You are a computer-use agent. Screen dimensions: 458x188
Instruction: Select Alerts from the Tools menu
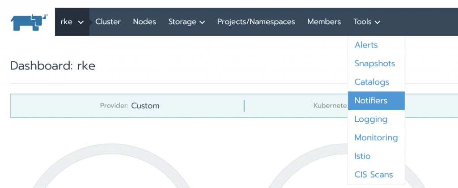click(x=366, y=45)
